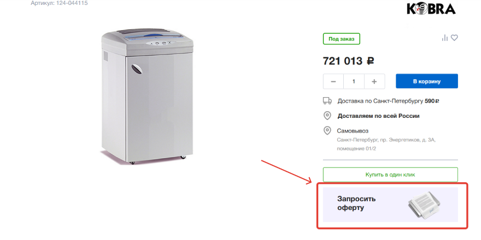
Task: Click the pin icon beside Самовывоз
Action: tap(327, 131)
